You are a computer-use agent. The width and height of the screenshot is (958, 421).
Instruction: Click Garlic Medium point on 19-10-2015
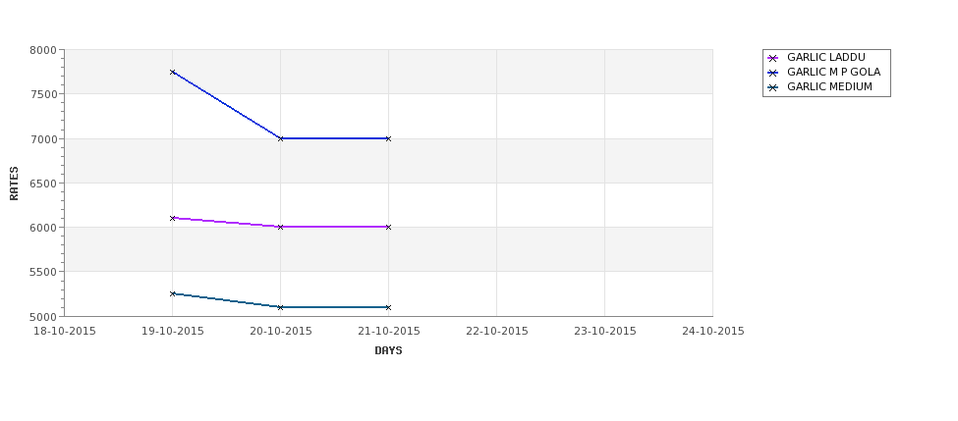(172, 293)
